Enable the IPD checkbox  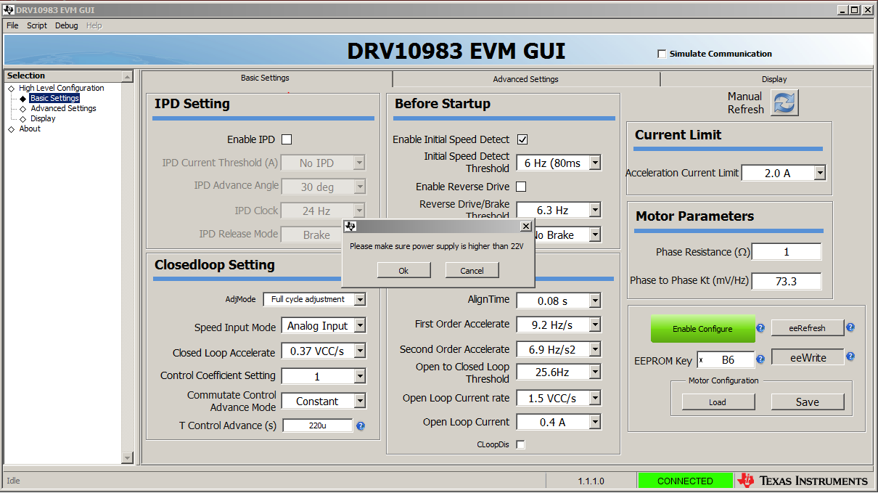287,139
